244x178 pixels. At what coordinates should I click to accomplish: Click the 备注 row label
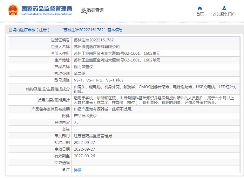(x=66, y=129)
